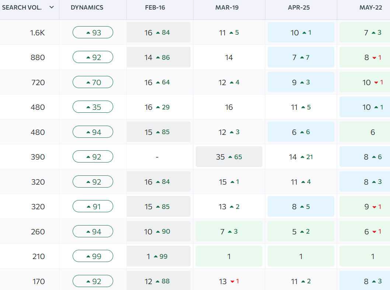
Task: Open the Search Vol. sort chevron
Action: (x=52, y=7)
